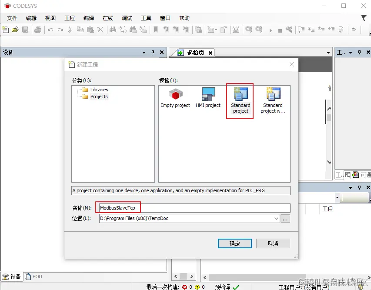Click the project name input field
Screen dimensions: 371x290
(x=194, y=208)
